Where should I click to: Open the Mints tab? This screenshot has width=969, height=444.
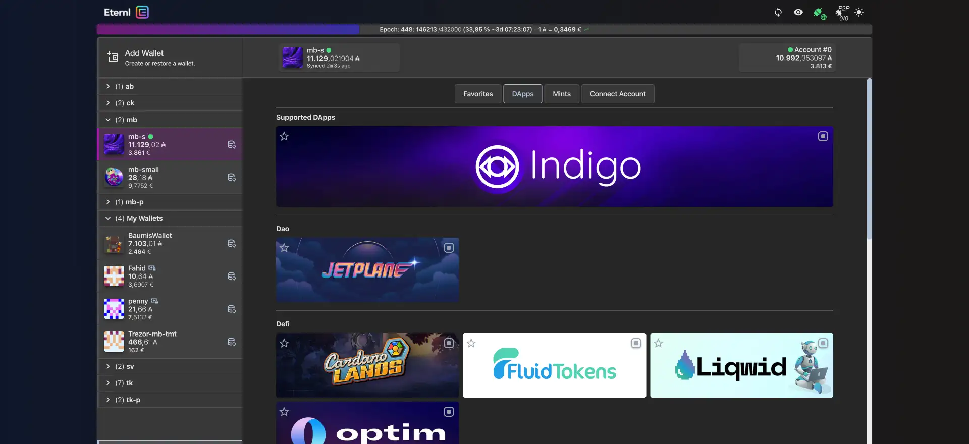[x=561, y=94]
